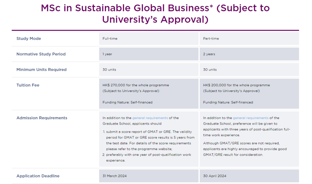
Task: Click the GMAT/GRE scores not required paragraph
Action: tap(245, 149)
